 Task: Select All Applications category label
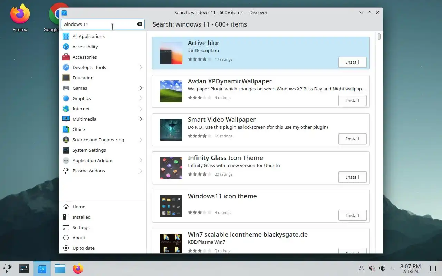pos(88,36)
